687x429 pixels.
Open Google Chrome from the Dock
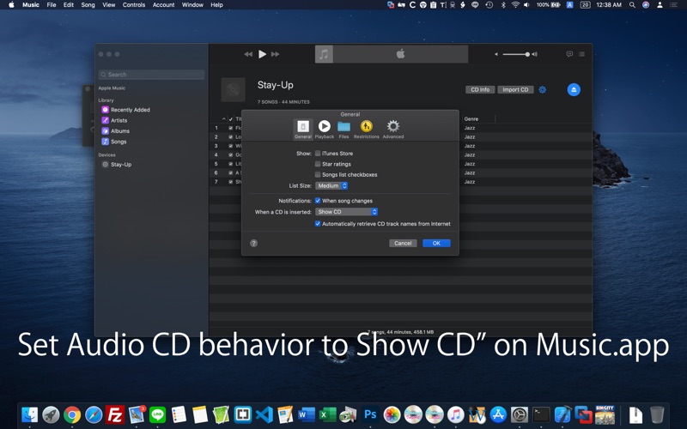click(72, 414)
